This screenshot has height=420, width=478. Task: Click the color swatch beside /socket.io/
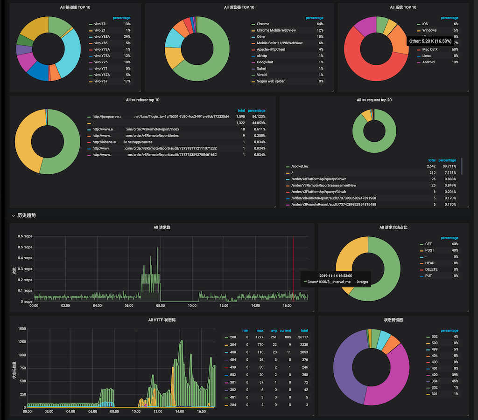coord(288,167)
